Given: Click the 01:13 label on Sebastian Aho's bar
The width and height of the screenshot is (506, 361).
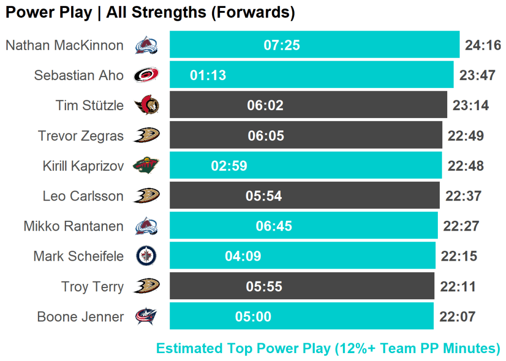Looking at the screenshot, I should click(x=208, y=75).
